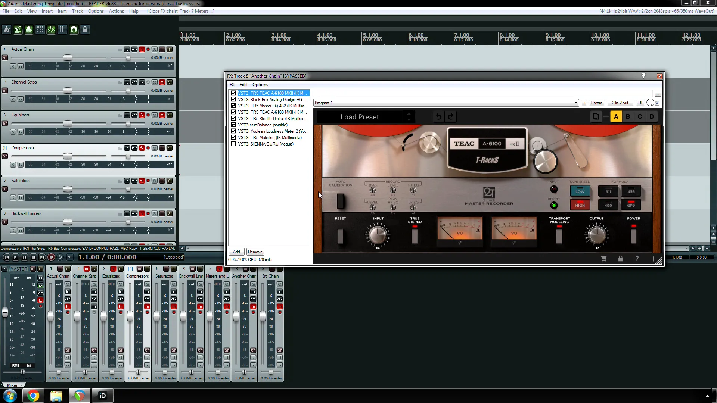Click Load Preset up/down stepper arrows
717x403 pixels.
409,117
